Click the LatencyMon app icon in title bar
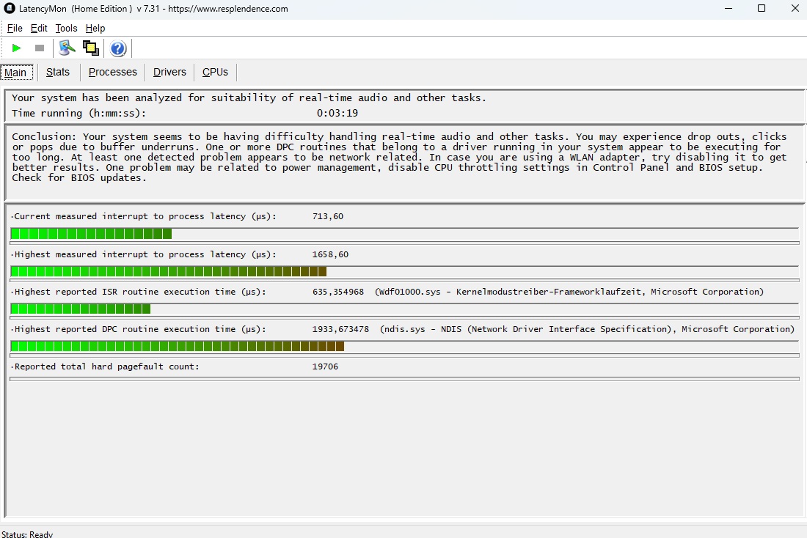Screen dimensions: 807x538 [x=10, y=9]
